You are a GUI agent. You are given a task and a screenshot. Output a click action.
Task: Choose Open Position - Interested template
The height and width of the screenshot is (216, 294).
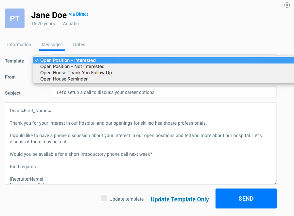click(x=68, y=60)
